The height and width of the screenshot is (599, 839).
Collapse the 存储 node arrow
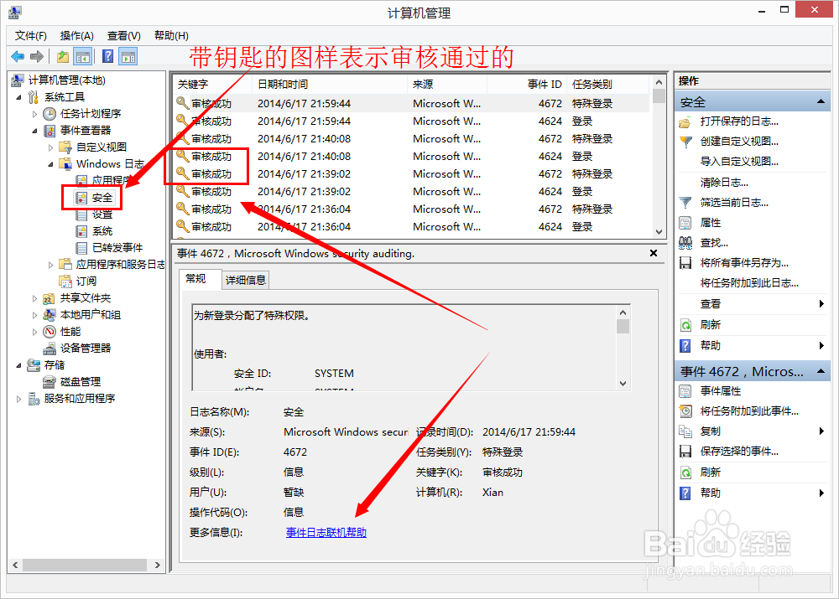point(18,365)
